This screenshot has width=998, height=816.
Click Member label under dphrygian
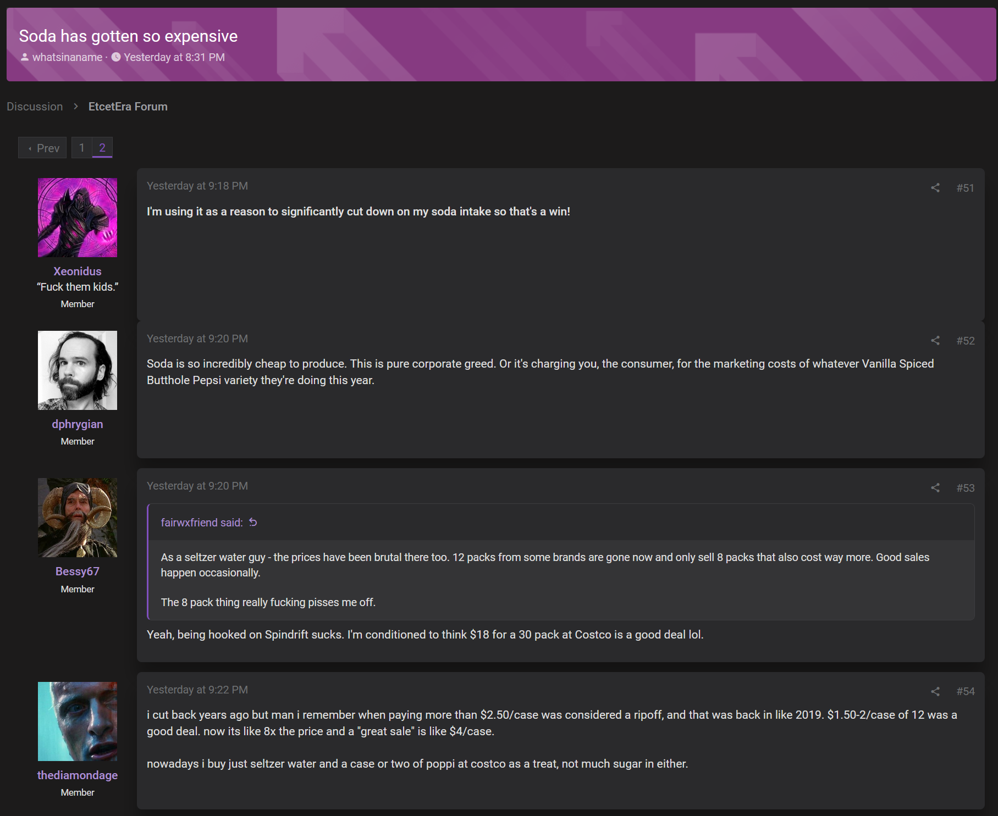pyautogui.click(x=78, y=441)
